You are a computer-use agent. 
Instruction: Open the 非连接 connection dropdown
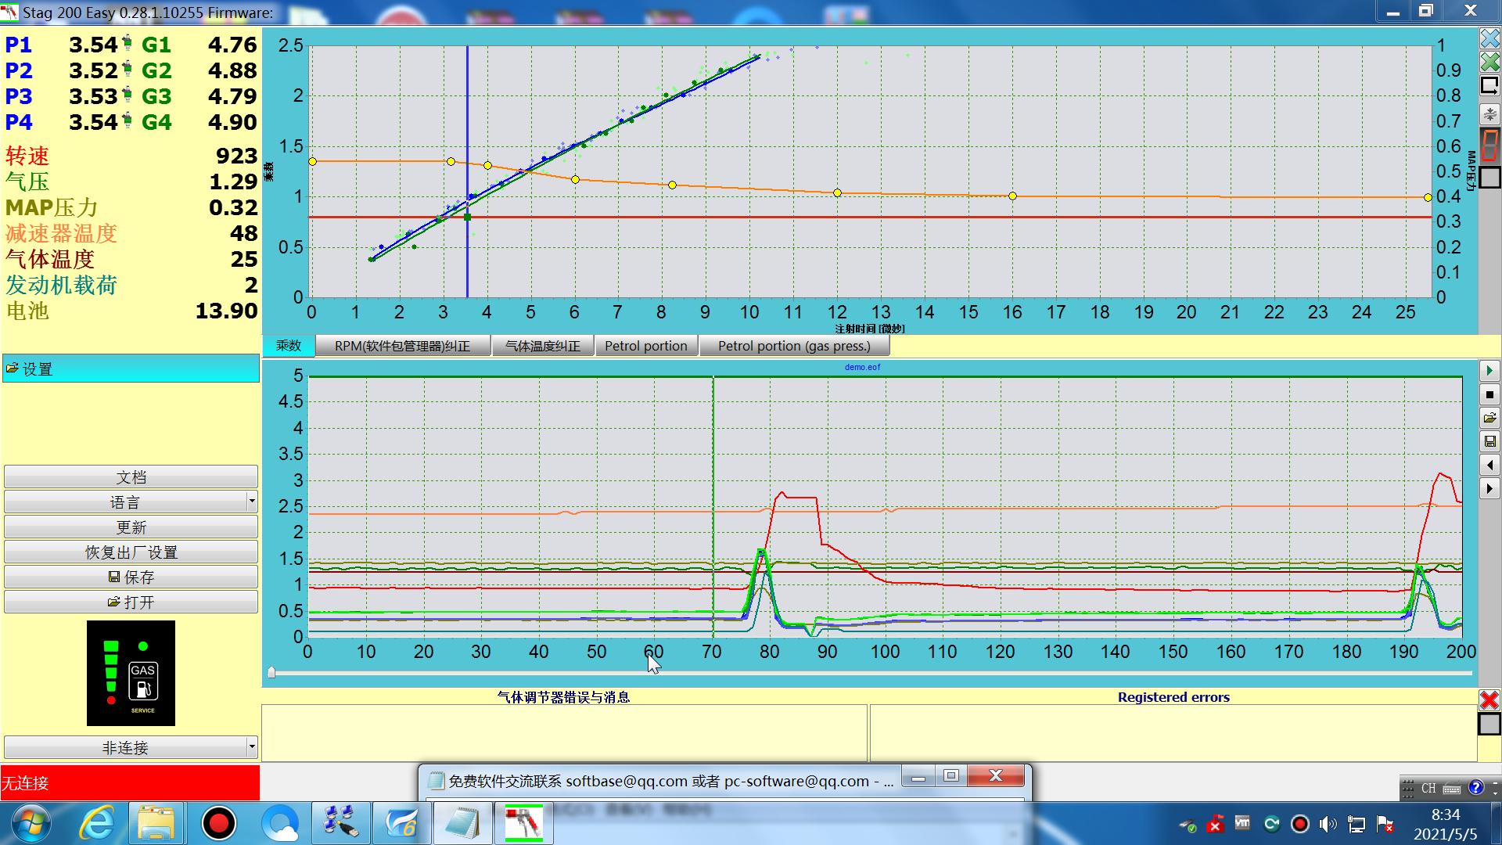click(251, 747)
